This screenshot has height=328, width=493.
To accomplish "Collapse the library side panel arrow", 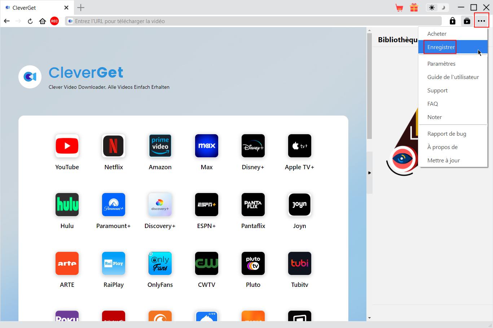I will click(x=369, y=173).
